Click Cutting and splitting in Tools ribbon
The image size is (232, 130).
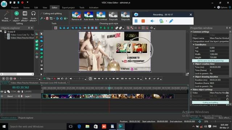(x=51, y=13)
